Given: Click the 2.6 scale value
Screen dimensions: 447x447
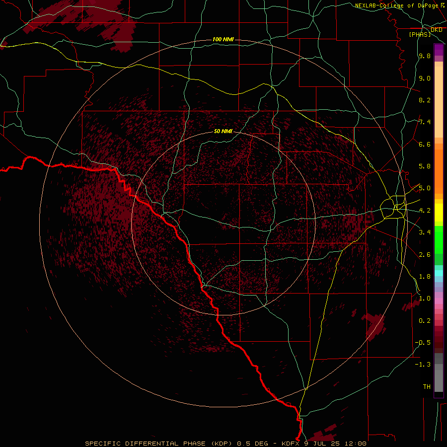Looking at the screenshot, I should (x=425, y=255).
